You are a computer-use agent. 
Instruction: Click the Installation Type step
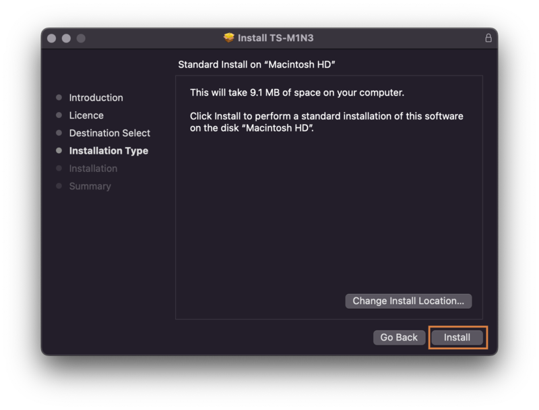point(108,150)
